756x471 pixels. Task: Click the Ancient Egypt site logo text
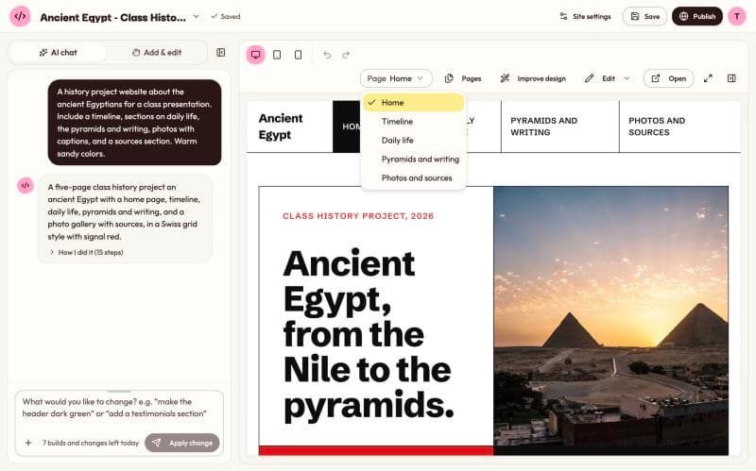[281, 126]
